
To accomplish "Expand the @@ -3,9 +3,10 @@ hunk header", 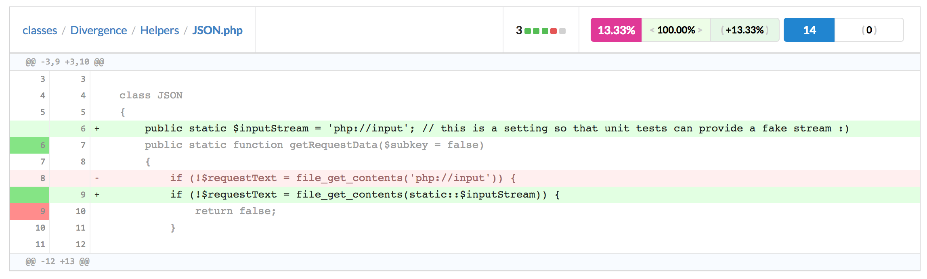I will [x=65, y=62].
